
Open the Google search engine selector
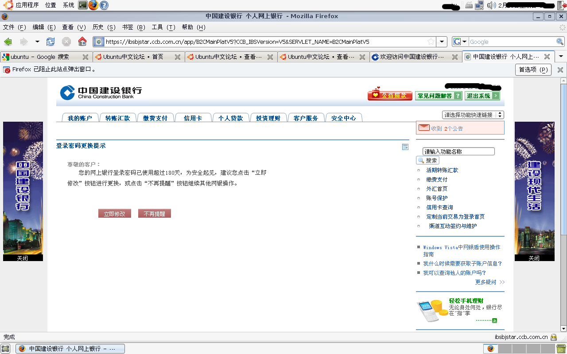tap(461, 42)
